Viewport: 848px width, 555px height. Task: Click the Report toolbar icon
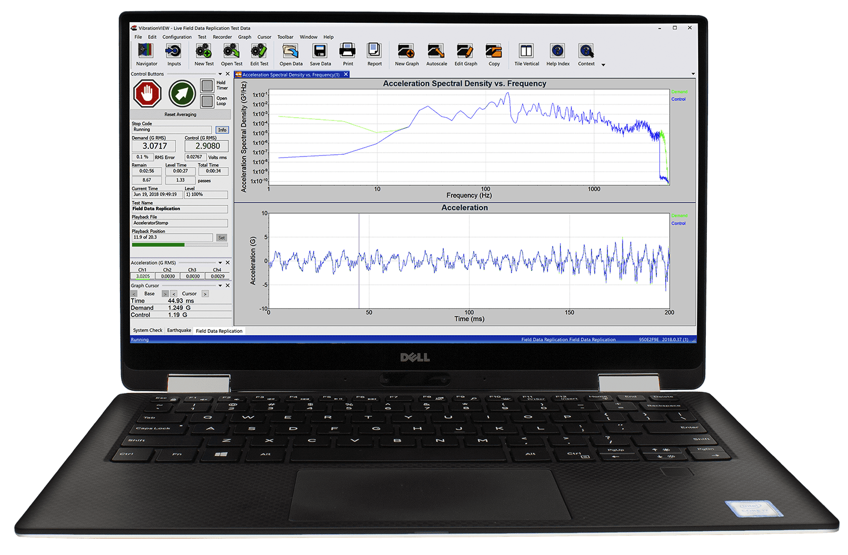[x=374, y=51]
